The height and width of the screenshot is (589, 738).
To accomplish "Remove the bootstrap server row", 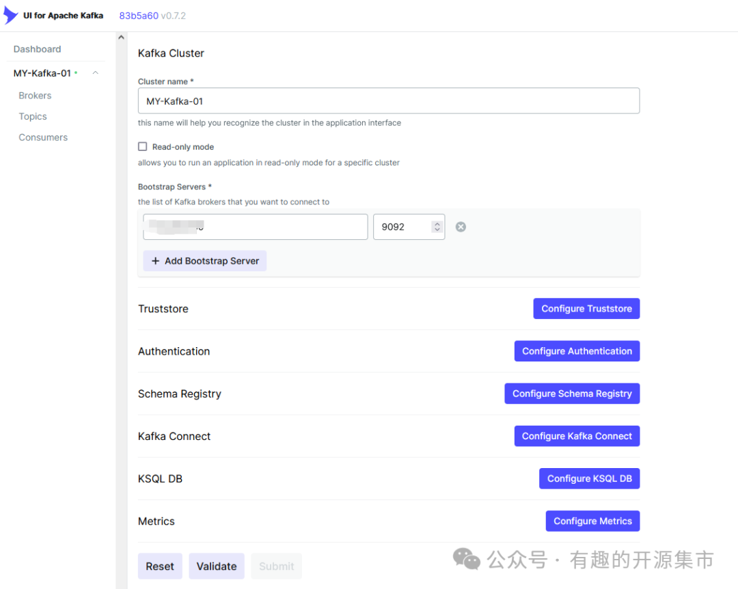I will (461, 227).
